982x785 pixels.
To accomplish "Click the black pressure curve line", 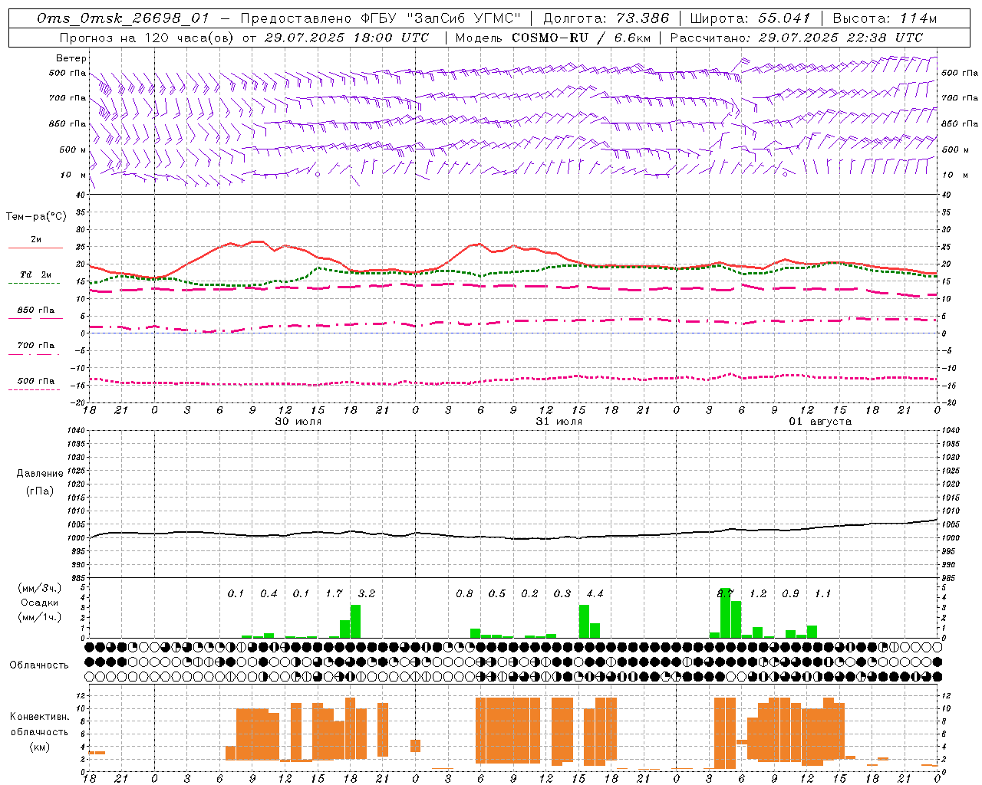I will coord(514,537).
